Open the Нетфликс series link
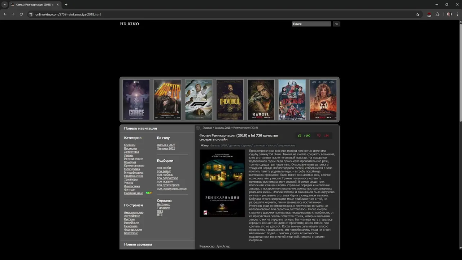Viewport: 462px width, 260px height. 163,204
